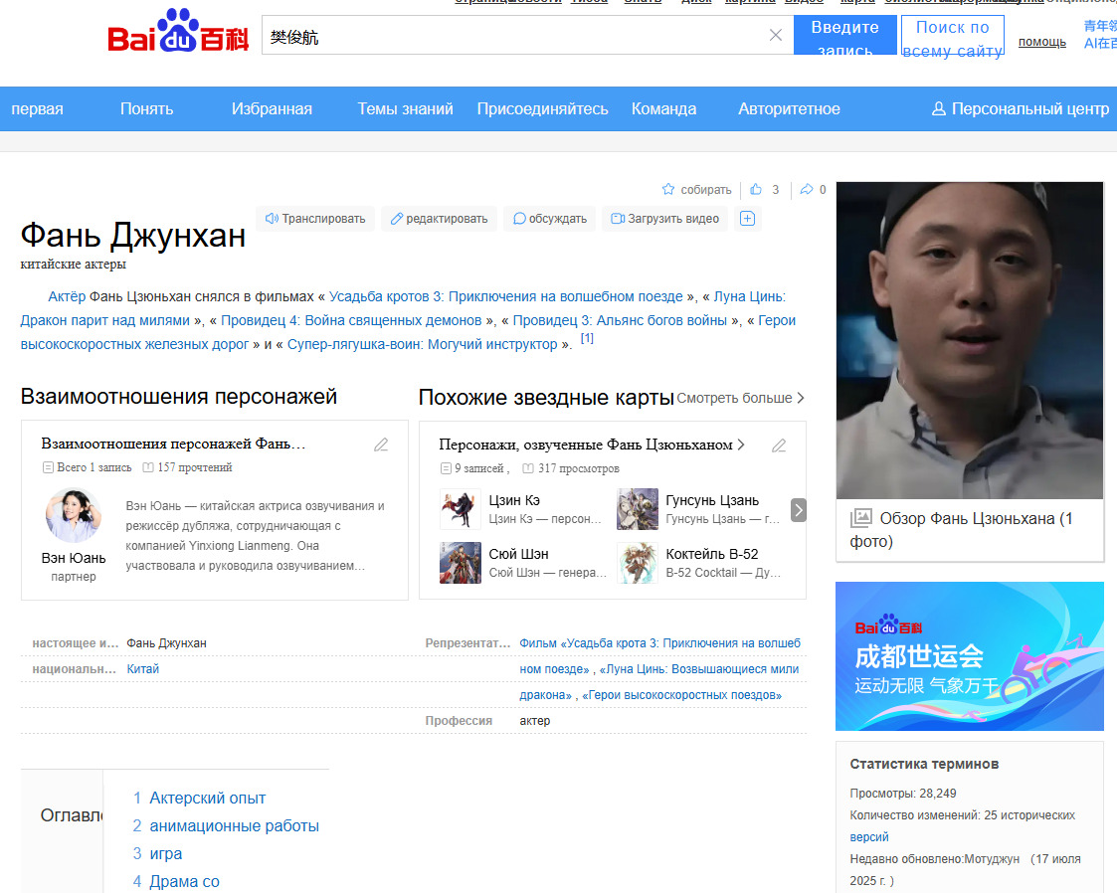Screen dimensions: 1117x893
Task: Expand 'Смотреть больше' for similar star cards
Action: pyautogui.click(x=740, y=398)
